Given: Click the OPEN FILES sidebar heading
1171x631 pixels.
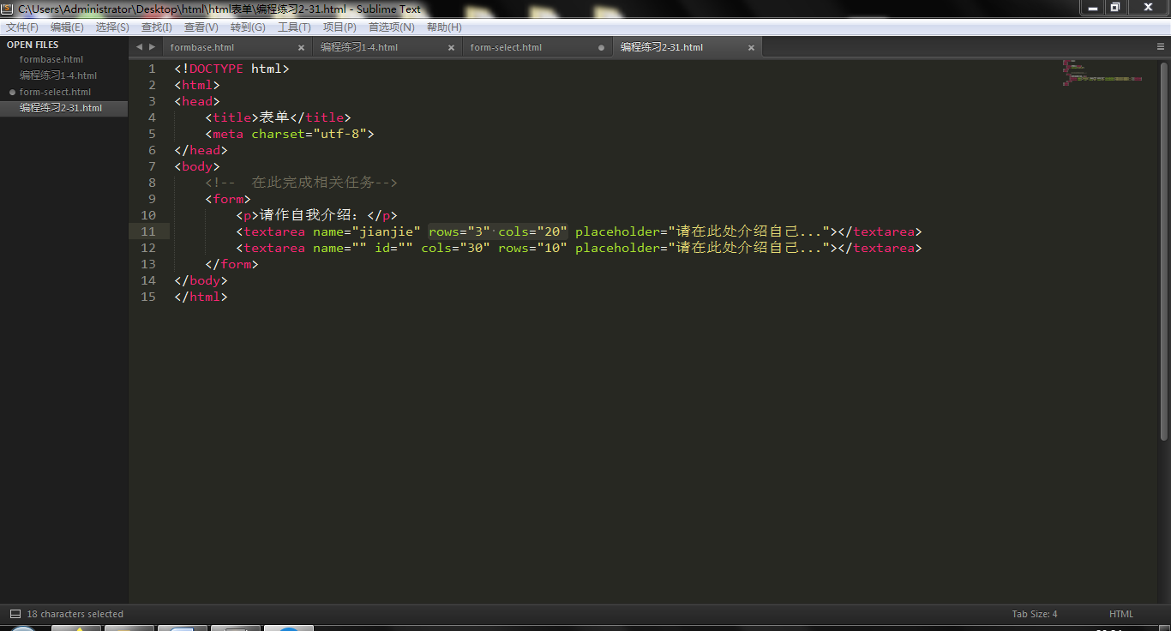Looking at the screenshot, I should (33, 45).
